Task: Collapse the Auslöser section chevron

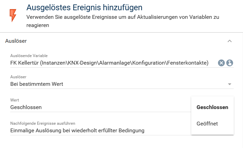Action: point(230,41)
